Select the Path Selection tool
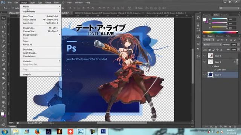This screenshot has width=241, height=135. pyautogui.click(x=3, y=93)
